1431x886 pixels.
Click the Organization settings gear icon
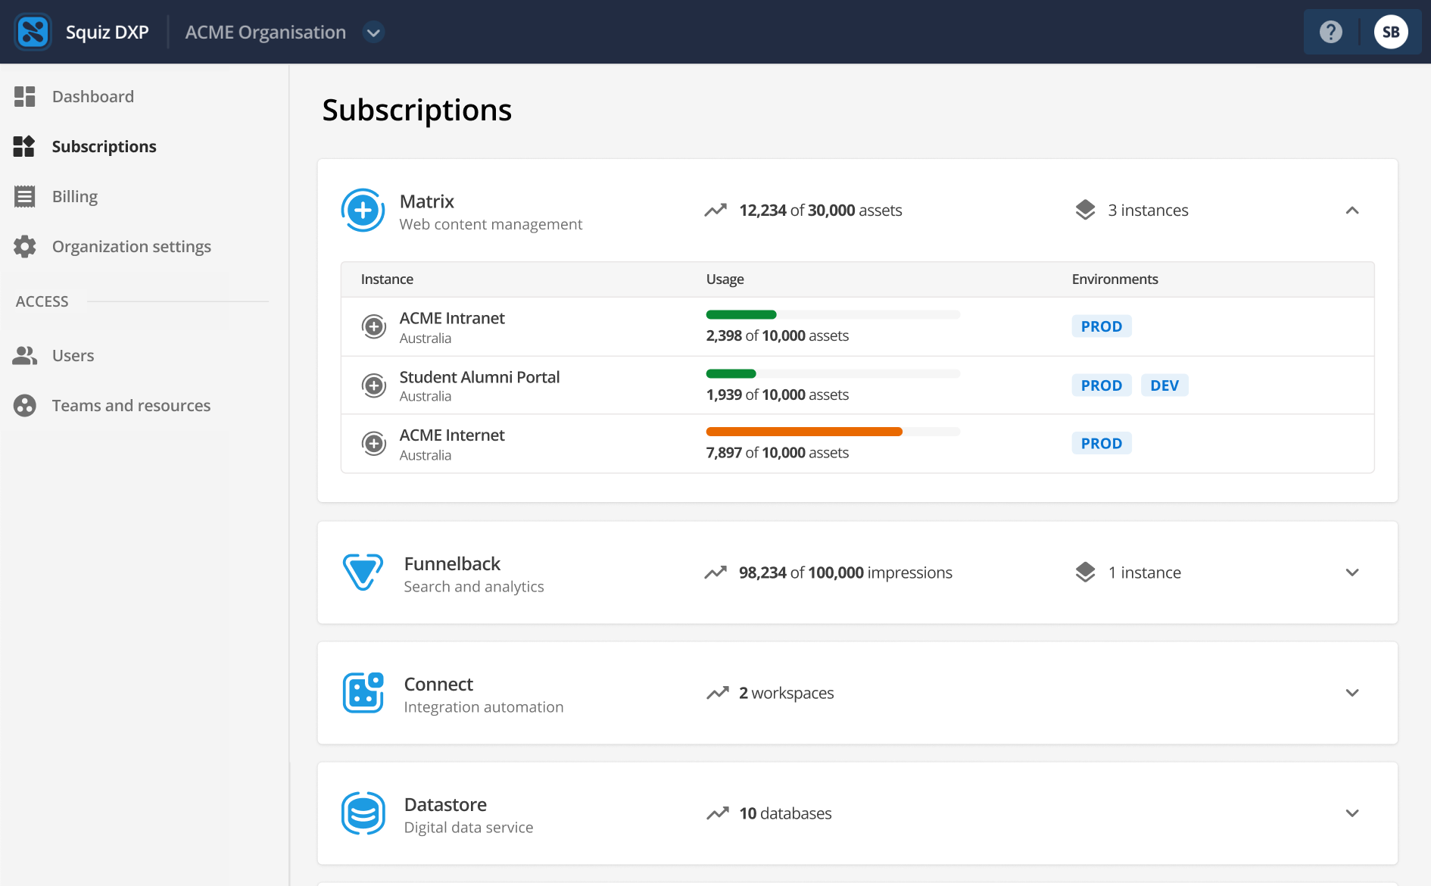(x=25, y=246)
